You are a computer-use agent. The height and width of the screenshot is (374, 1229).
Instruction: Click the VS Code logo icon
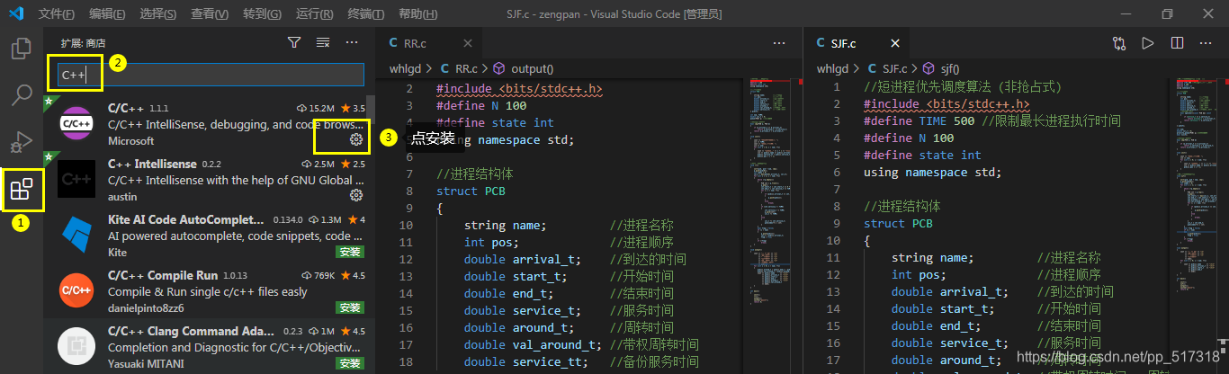tap(15, 13)
